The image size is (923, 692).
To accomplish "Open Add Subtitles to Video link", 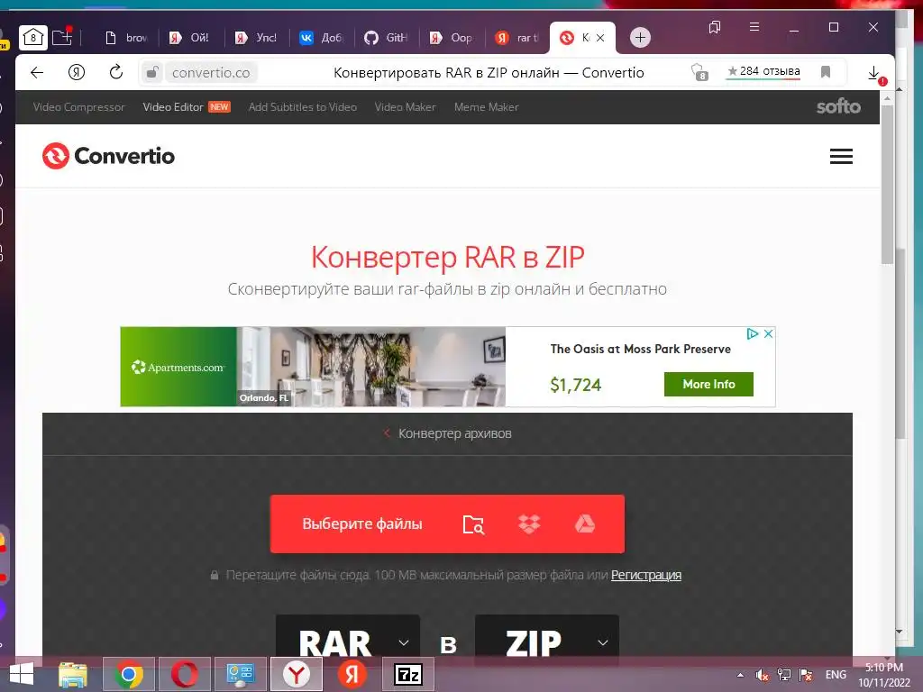I will tap(303, 107).
